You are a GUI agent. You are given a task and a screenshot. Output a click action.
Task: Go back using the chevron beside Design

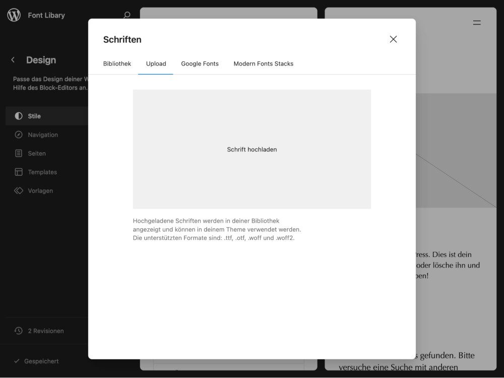[x=13, y=60]
